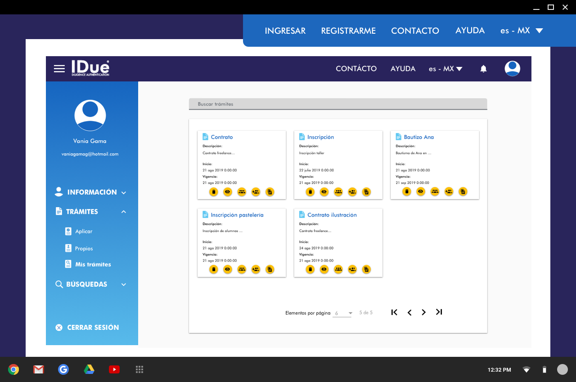Image resolution: width=576 pixels, height=382 pixels.
Task: Click document copy icon on Inscripción pastelería card
Action: click(x=270, y=270)
